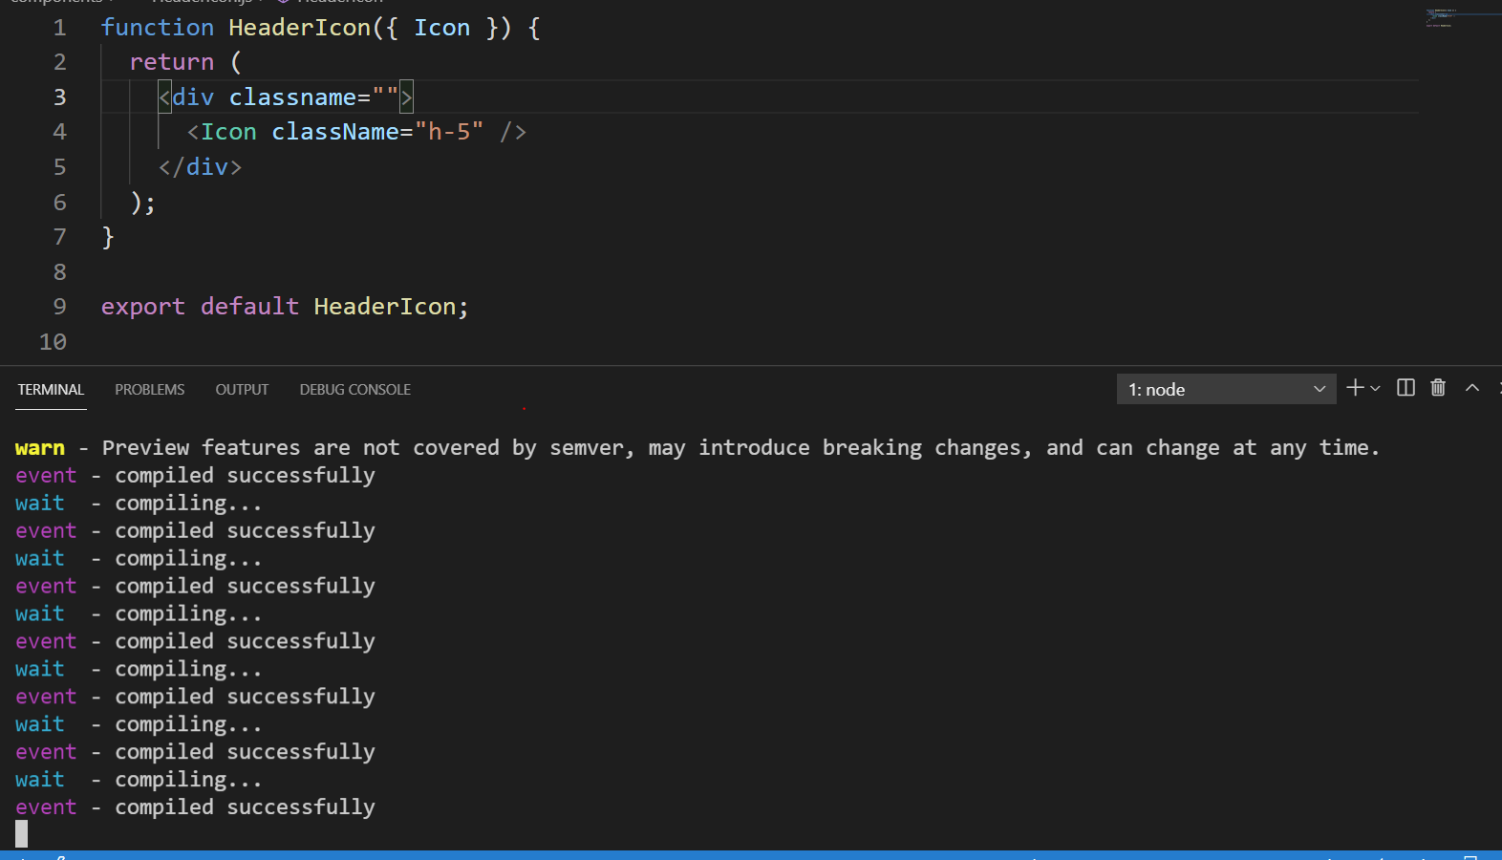Click line number 8 in the gutter
The width and height of the screenshot is (1502, 860).
pyautogui.click(x=59, y=272)
